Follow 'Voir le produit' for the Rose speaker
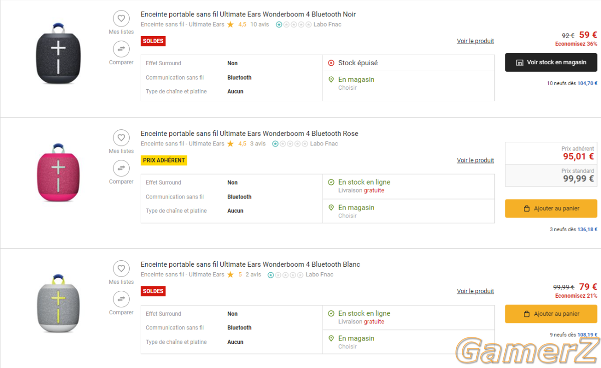 click(475, 160)
